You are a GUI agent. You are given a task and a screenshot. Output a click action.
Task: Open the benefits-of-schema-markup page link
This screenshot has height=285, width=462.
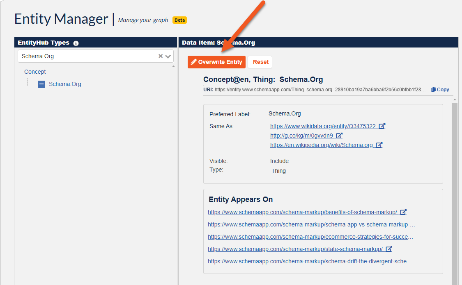302,212
